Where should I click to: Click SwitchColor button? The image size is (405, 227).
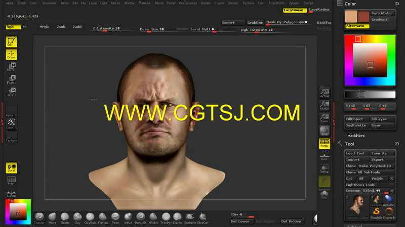pos(383,13)
